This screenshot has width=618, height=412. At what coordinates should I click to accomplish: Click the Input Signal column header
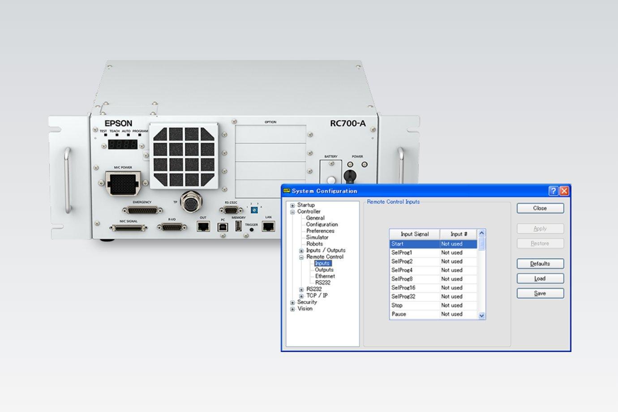(x=415, y=234)
